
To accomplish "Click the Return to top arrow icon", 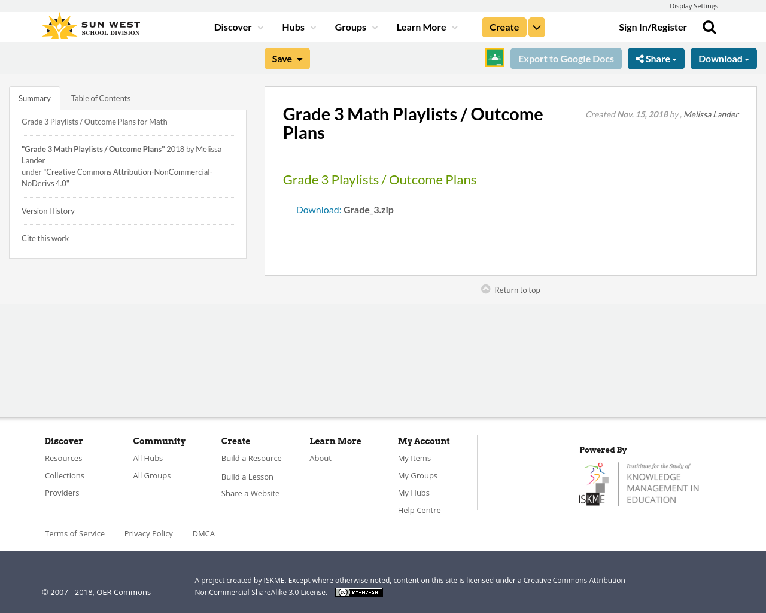I will point(486,289).
